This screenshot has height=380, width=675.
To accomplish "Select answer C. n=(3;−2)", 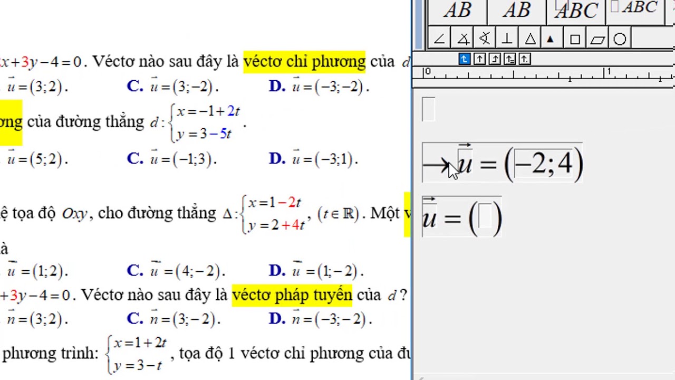I will [173, 319].
